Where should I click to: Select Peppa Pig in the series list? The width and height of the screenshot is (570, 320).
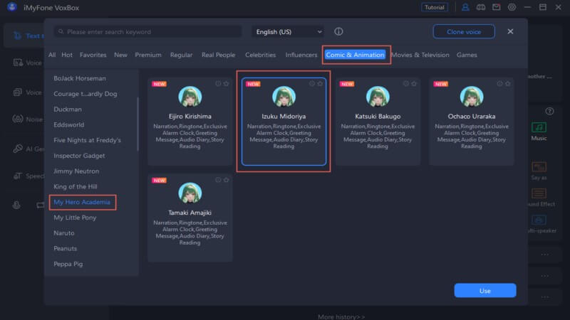coord(68,264)
